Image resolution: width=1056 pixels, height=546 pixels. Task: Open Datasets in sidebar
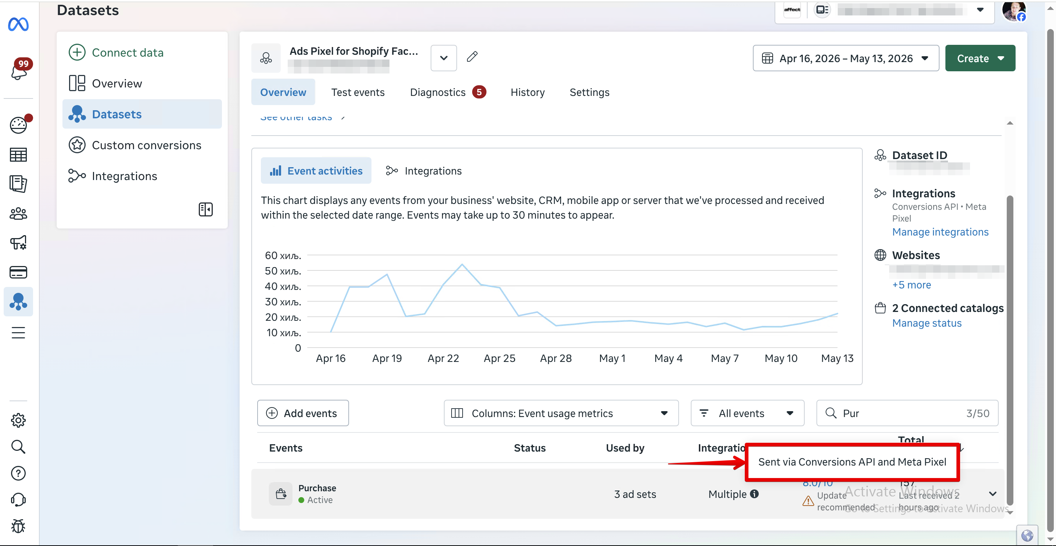[x=142, y=114]
